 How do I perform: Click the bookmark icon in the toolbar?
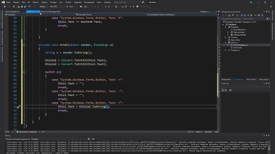pyautogui.click(x=137, y=6)
